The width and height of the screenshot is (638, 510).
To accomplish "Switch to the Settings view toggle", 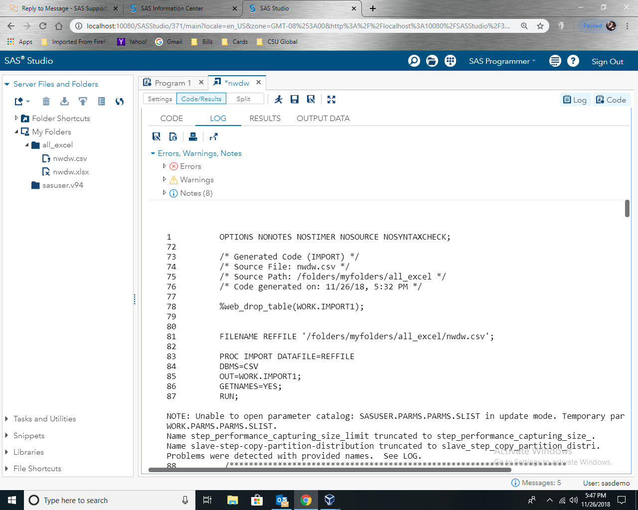I will pos(160,99).
